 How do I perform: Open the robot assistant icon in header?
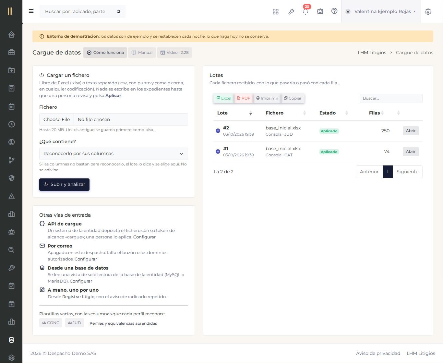[320, 11]
